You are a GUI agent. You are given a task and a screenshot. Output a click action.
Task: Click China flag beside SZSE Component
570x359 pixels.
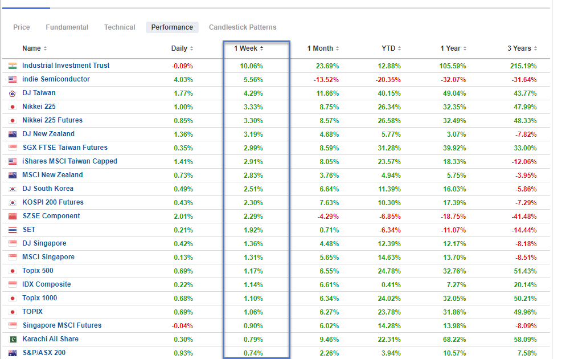point(13,216)
